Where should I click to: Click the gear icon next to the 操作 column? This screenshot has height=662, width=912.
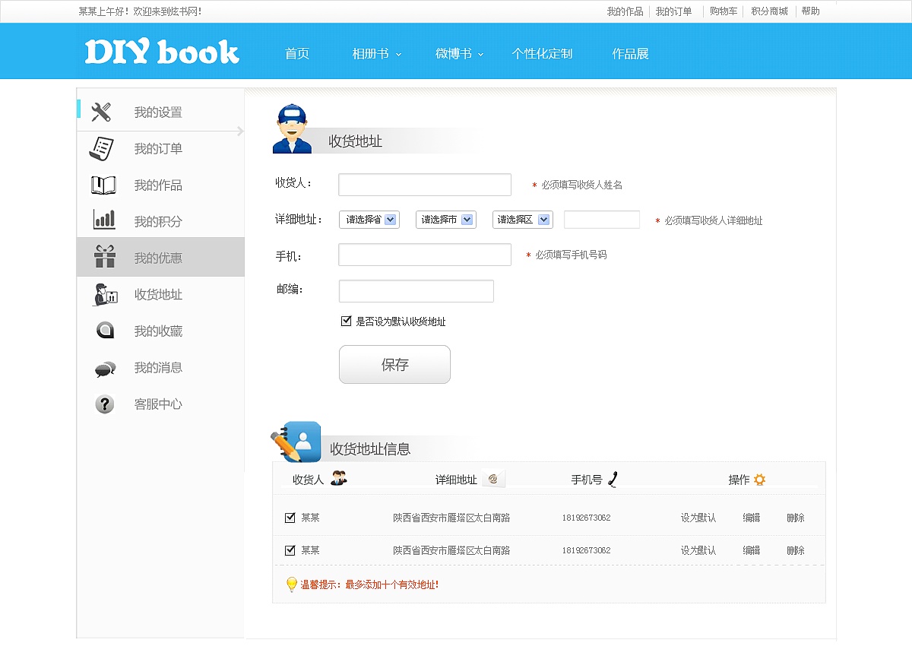[759, 480]
